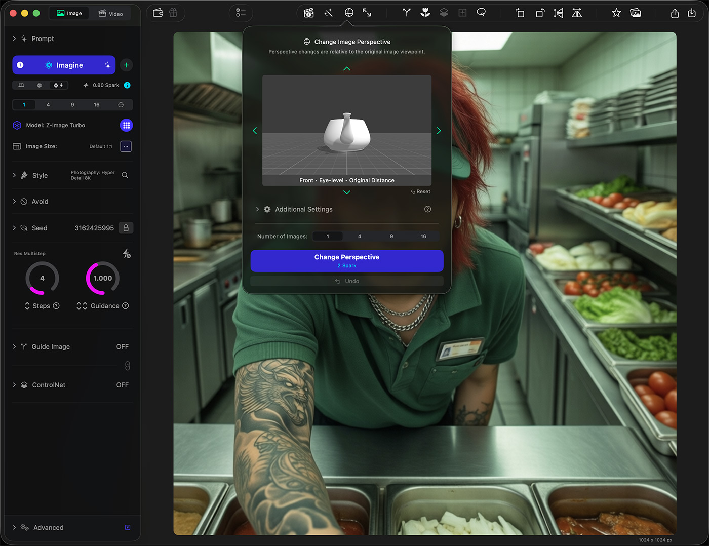Open the lasso selection tool
The height and width of the screenshot is (546, 709).
(481, 13)
